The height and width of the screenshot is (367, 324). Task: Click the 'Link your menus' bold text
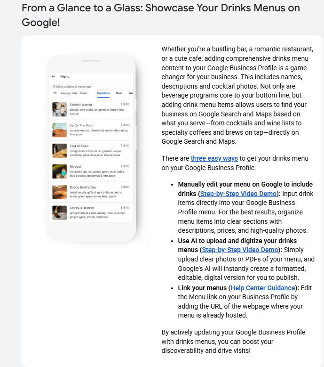tap(202, 288)
